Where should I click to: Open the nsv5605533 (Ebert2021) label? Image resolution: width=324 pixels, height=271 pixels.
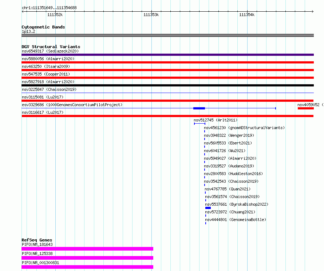[x=228, y=143]
